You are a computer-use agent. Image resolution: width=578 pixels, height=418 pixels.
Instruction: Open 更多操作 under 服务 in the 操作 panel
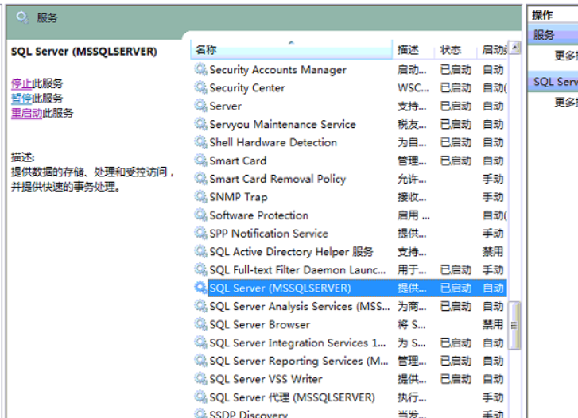click(566, 56)
